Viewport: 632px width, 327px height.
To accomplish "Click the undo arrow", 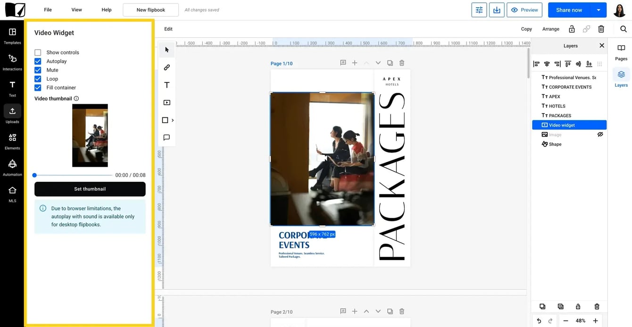I will 539,321.
